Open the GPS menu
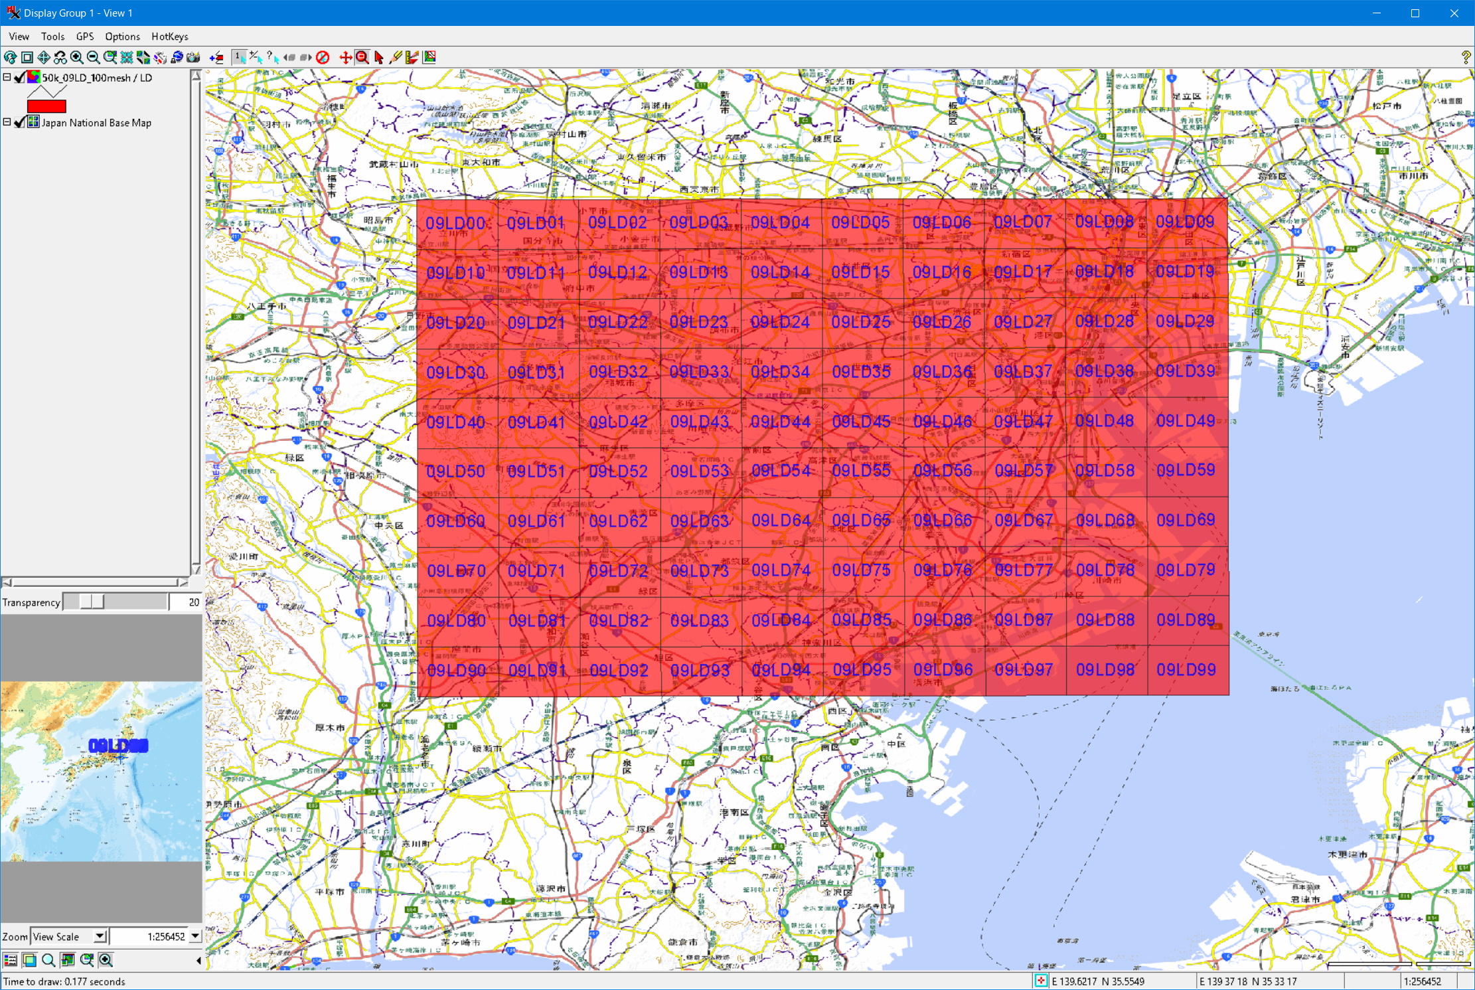This screenshot has width=1475, height=990. 85,37
